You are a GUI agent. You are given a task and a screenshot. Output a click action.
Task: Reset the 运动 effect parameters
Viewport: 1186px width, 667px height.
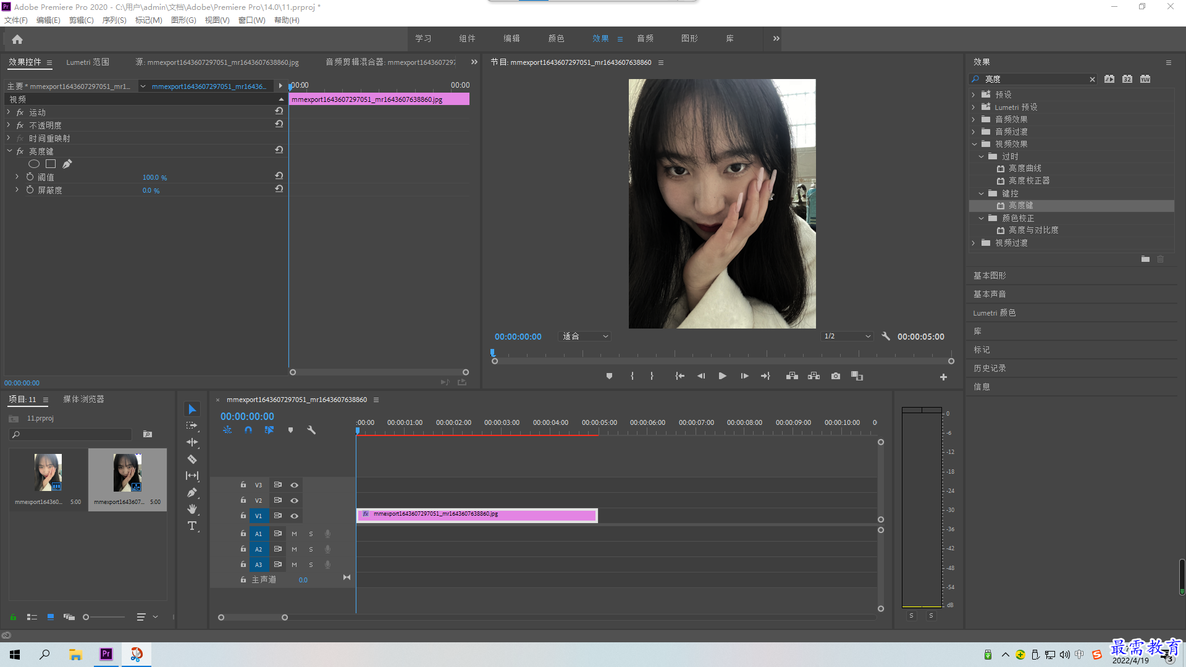point(279,111)
